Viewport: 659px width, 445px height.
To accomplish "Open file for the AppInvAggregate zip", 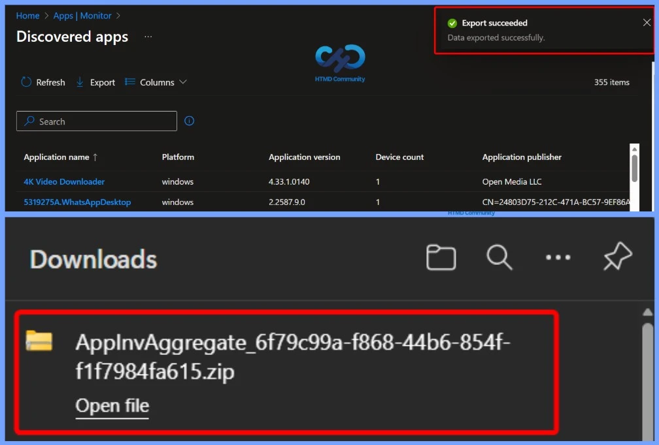I will [112, 405].
